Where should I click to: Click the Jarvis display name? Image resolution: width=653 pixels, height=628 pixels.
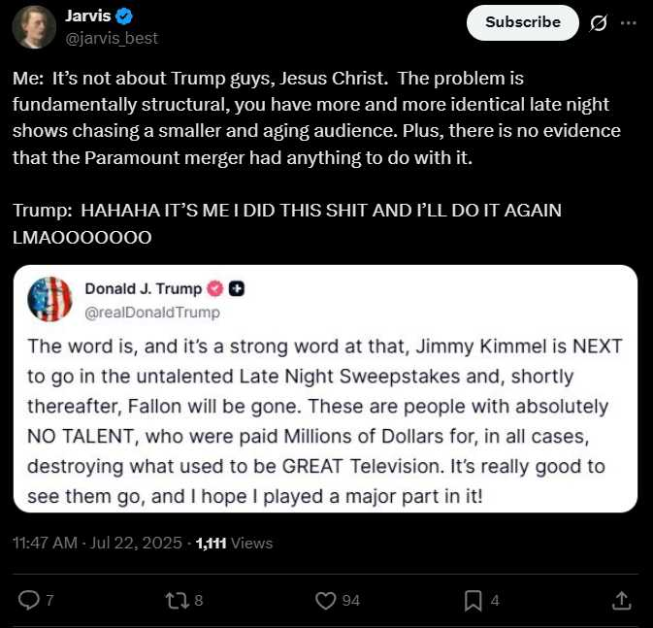click(x=88, y=16)
